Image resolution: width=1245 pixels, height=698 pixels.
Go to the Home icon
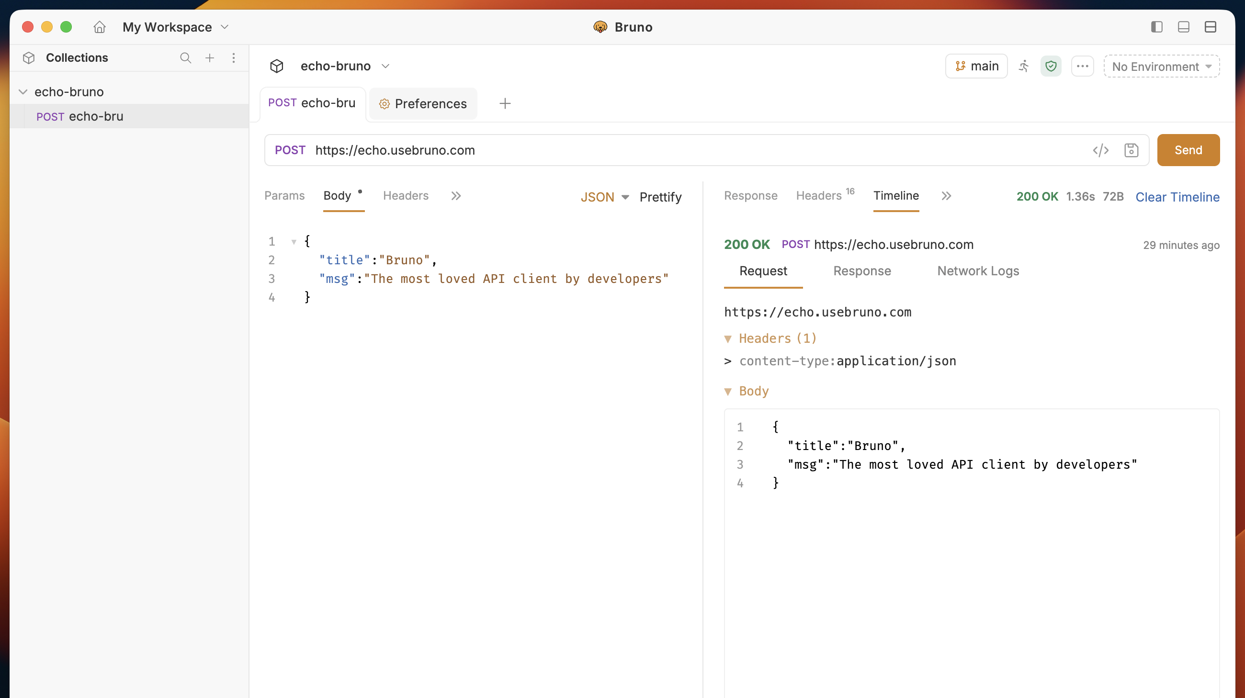click(100, 27)
